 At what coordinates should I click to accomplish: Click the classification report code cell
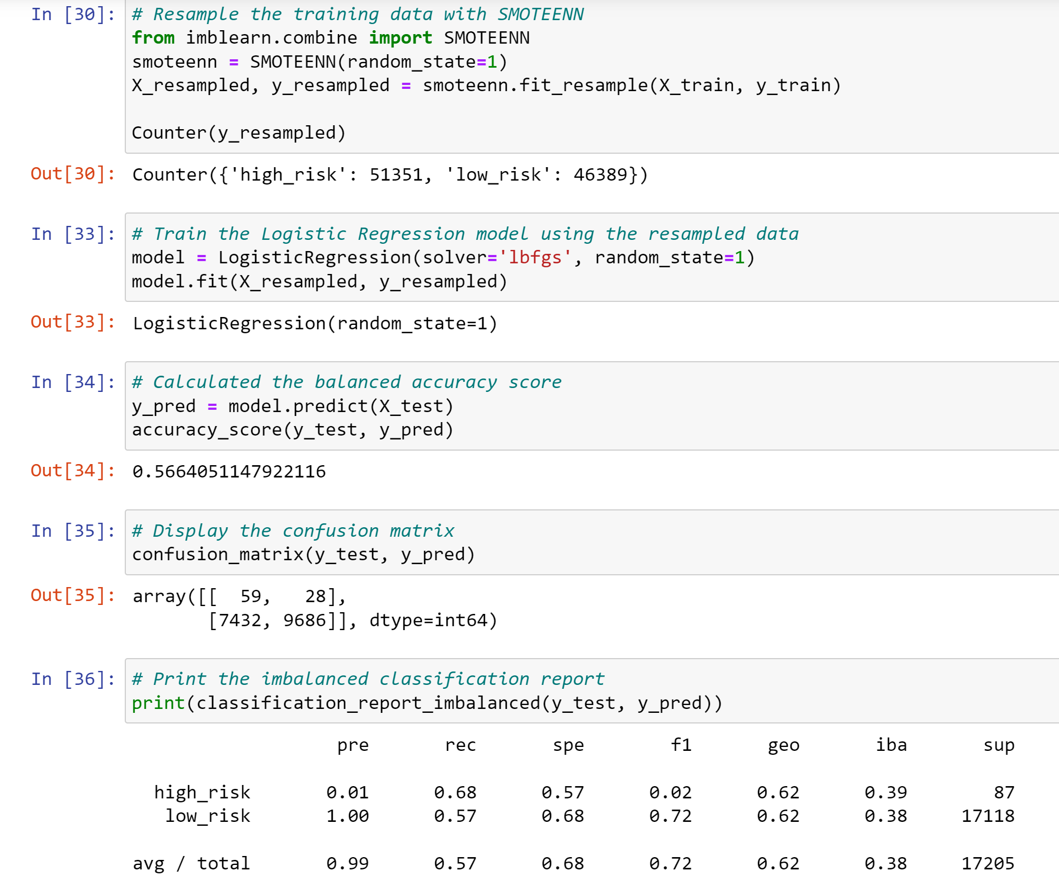[592, 691]
